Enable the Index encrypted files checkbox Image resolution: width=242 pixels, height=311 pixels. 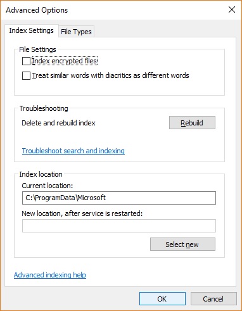tap(26, 61)
